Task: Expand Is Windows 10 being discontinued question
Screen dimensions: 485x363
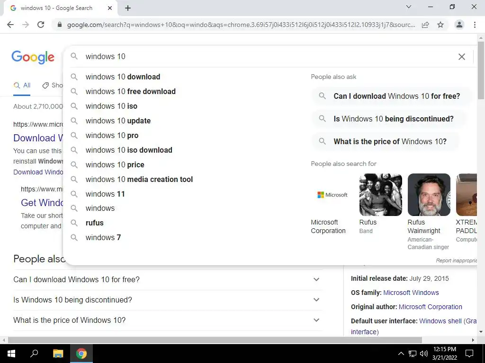Action: click(x=168, y=300)
